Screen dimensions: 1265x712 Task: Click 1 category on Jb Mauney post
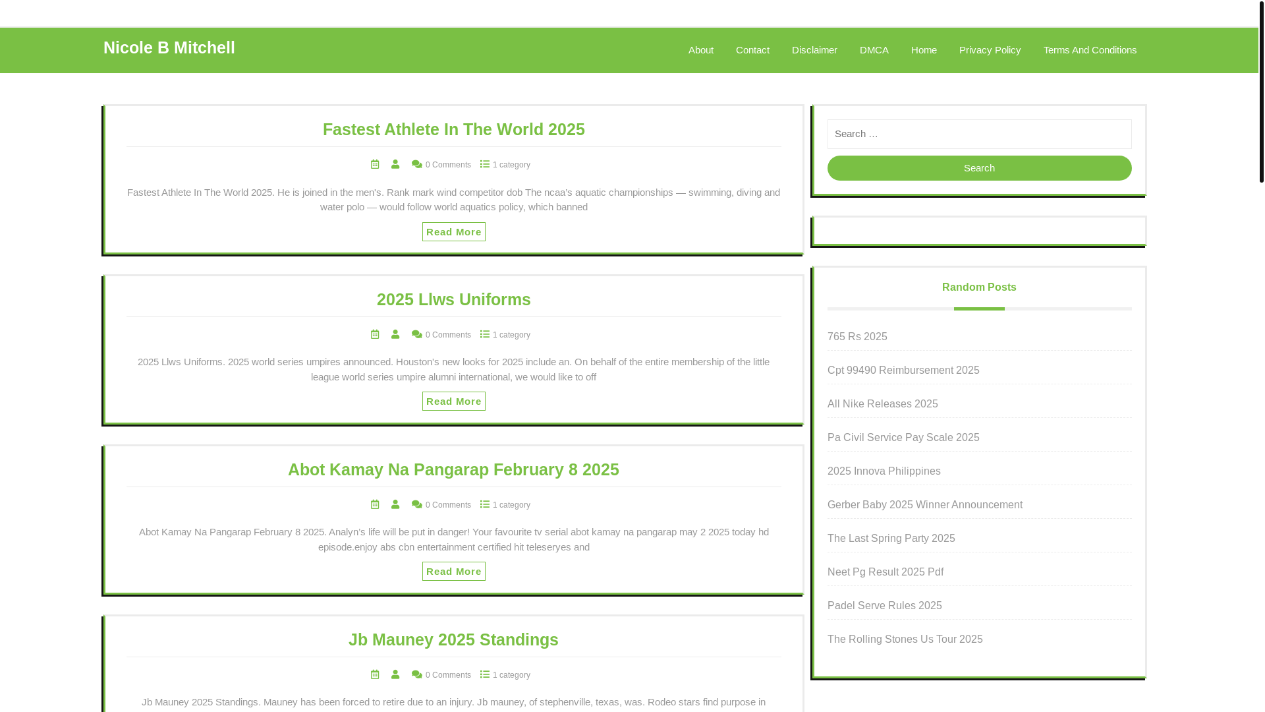pyautogui.click(x=511, y=675)
